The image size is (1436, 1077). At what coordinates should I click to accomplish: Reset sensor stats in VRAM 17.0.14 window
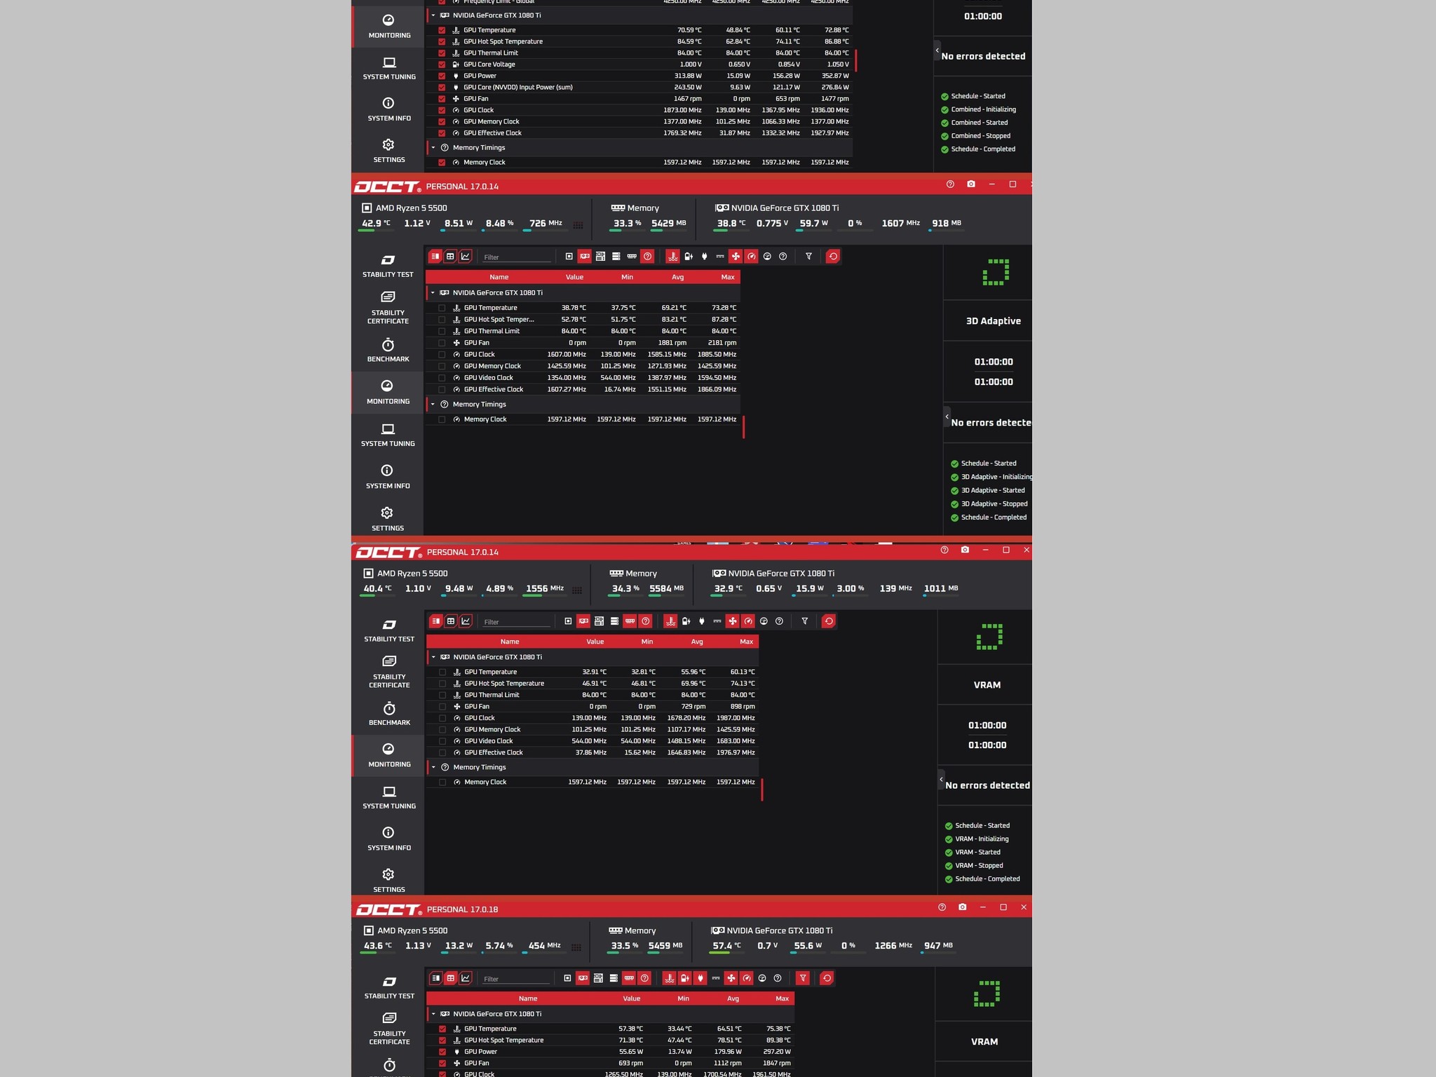pyautogui.click(x=829, y=621)
